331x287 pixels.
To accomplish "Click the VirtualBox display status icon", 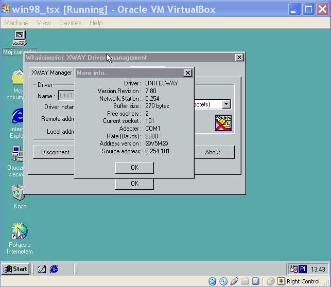I will tap(256, 281).
